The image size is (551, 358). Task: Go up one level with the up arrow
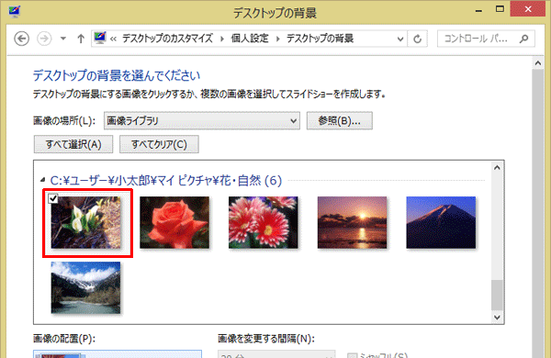point(81,39)
